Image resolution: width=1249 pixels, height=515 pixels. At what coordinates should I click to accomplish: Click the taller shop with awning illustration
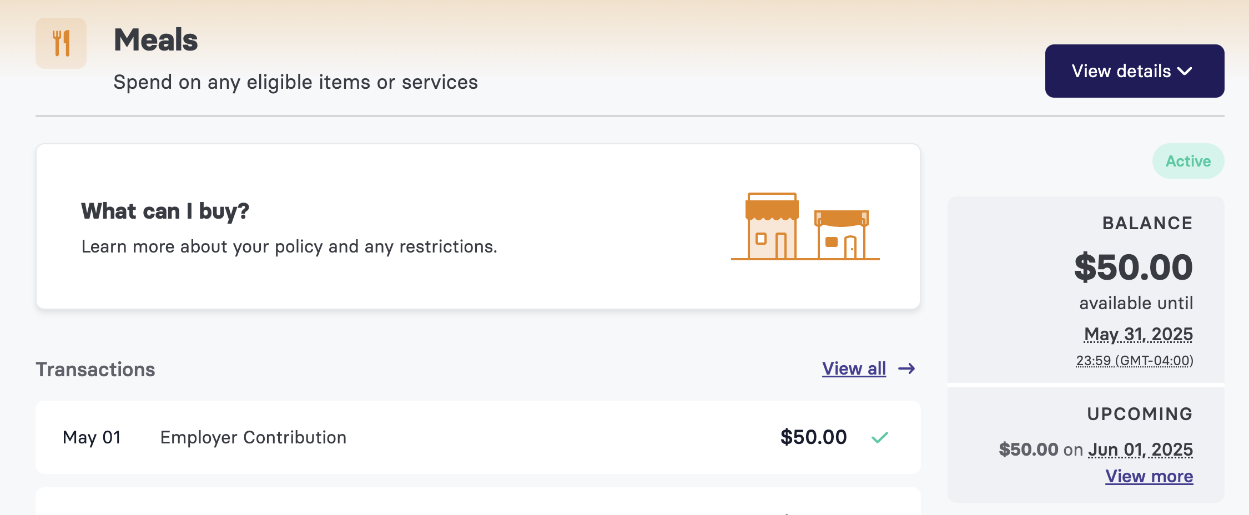click(x=772, y=226)
